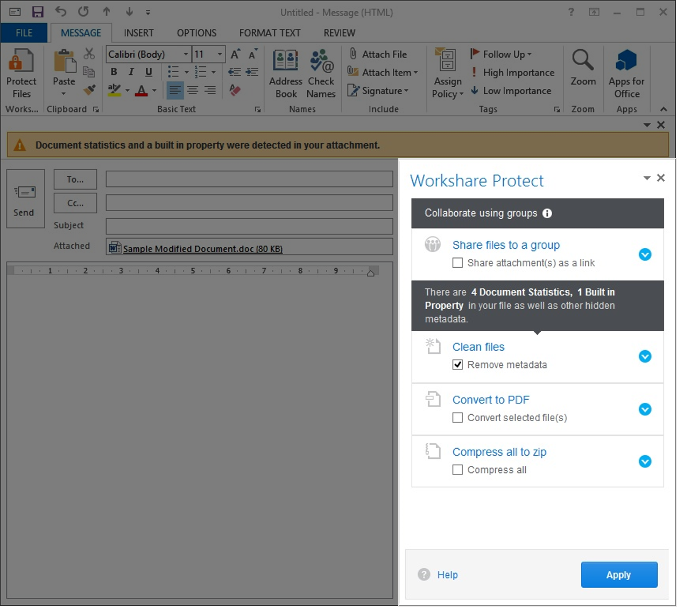The width and height of the screenshot is (677, 607).
Task: Expand the Compress all to zip section
Action: (645, 462)
